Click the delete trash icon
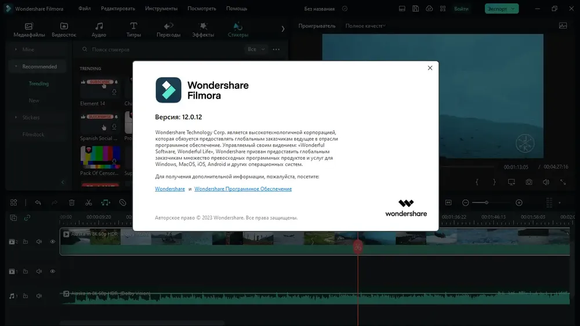The width and height of the screenshot is (580, 326). point(72,202)
